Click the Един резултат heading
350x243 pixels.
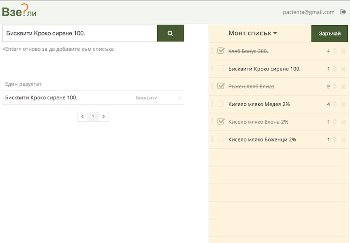[x=23, y=84]
